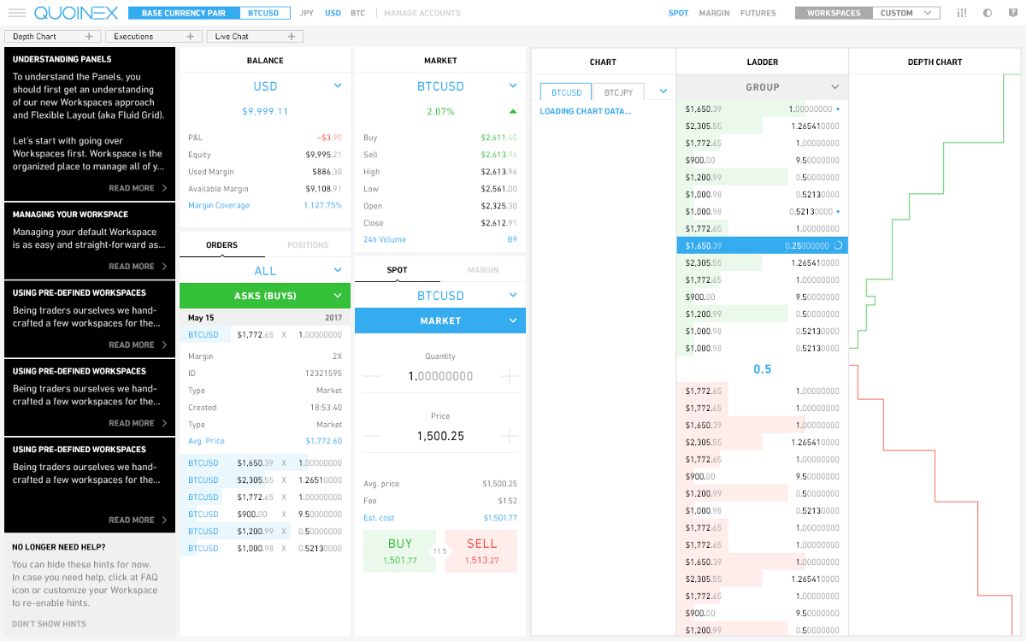This screenshot has height=641, width=1026.
Task: Decrease price with the minus stepper
Action: [372, 436]
